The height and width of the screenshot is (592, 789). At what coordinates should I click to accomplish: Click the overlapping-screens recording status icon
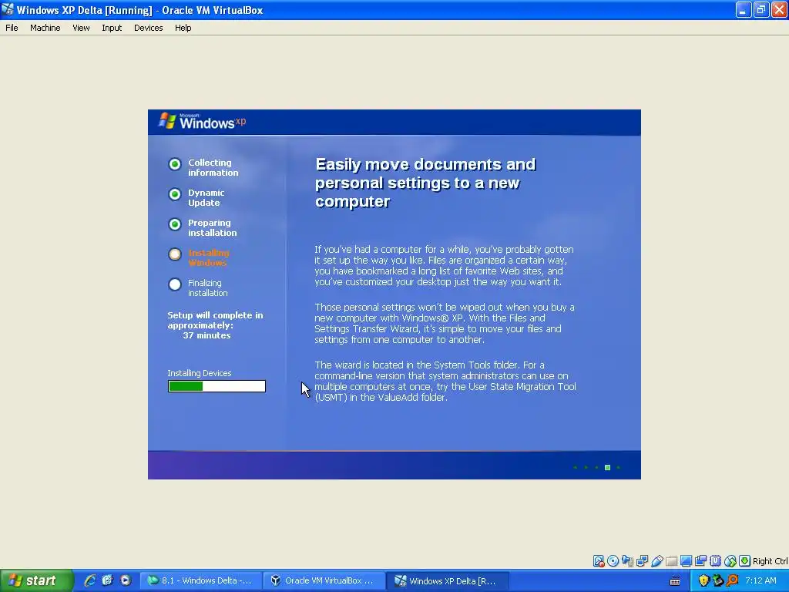click(x=700, y=561)
